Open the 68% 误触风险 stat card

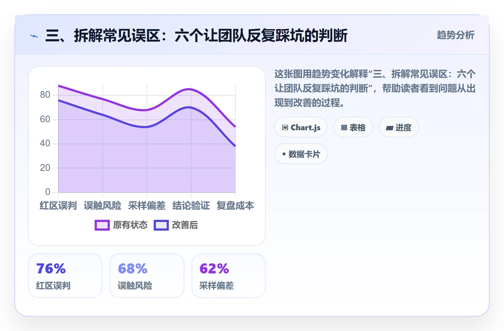147,276
